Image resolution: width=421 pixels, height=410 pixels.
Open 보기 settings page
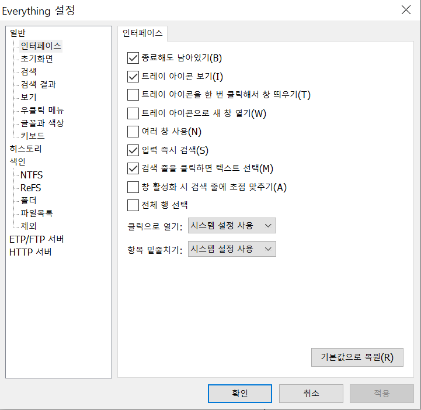pyautogui.click(x=29, y=97)
